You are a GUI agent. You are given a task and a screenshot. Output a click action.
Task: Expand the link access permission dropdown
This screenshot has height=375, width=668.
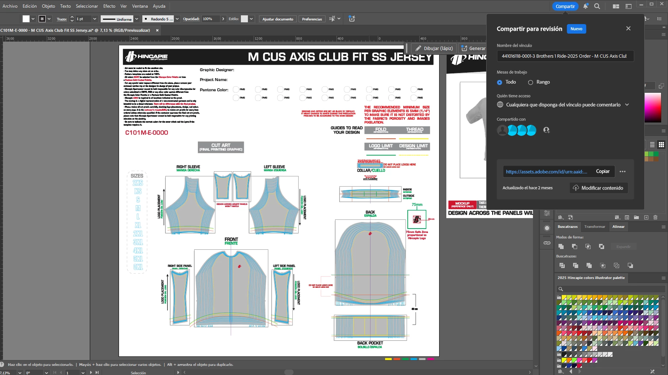[x=627, y=105]
